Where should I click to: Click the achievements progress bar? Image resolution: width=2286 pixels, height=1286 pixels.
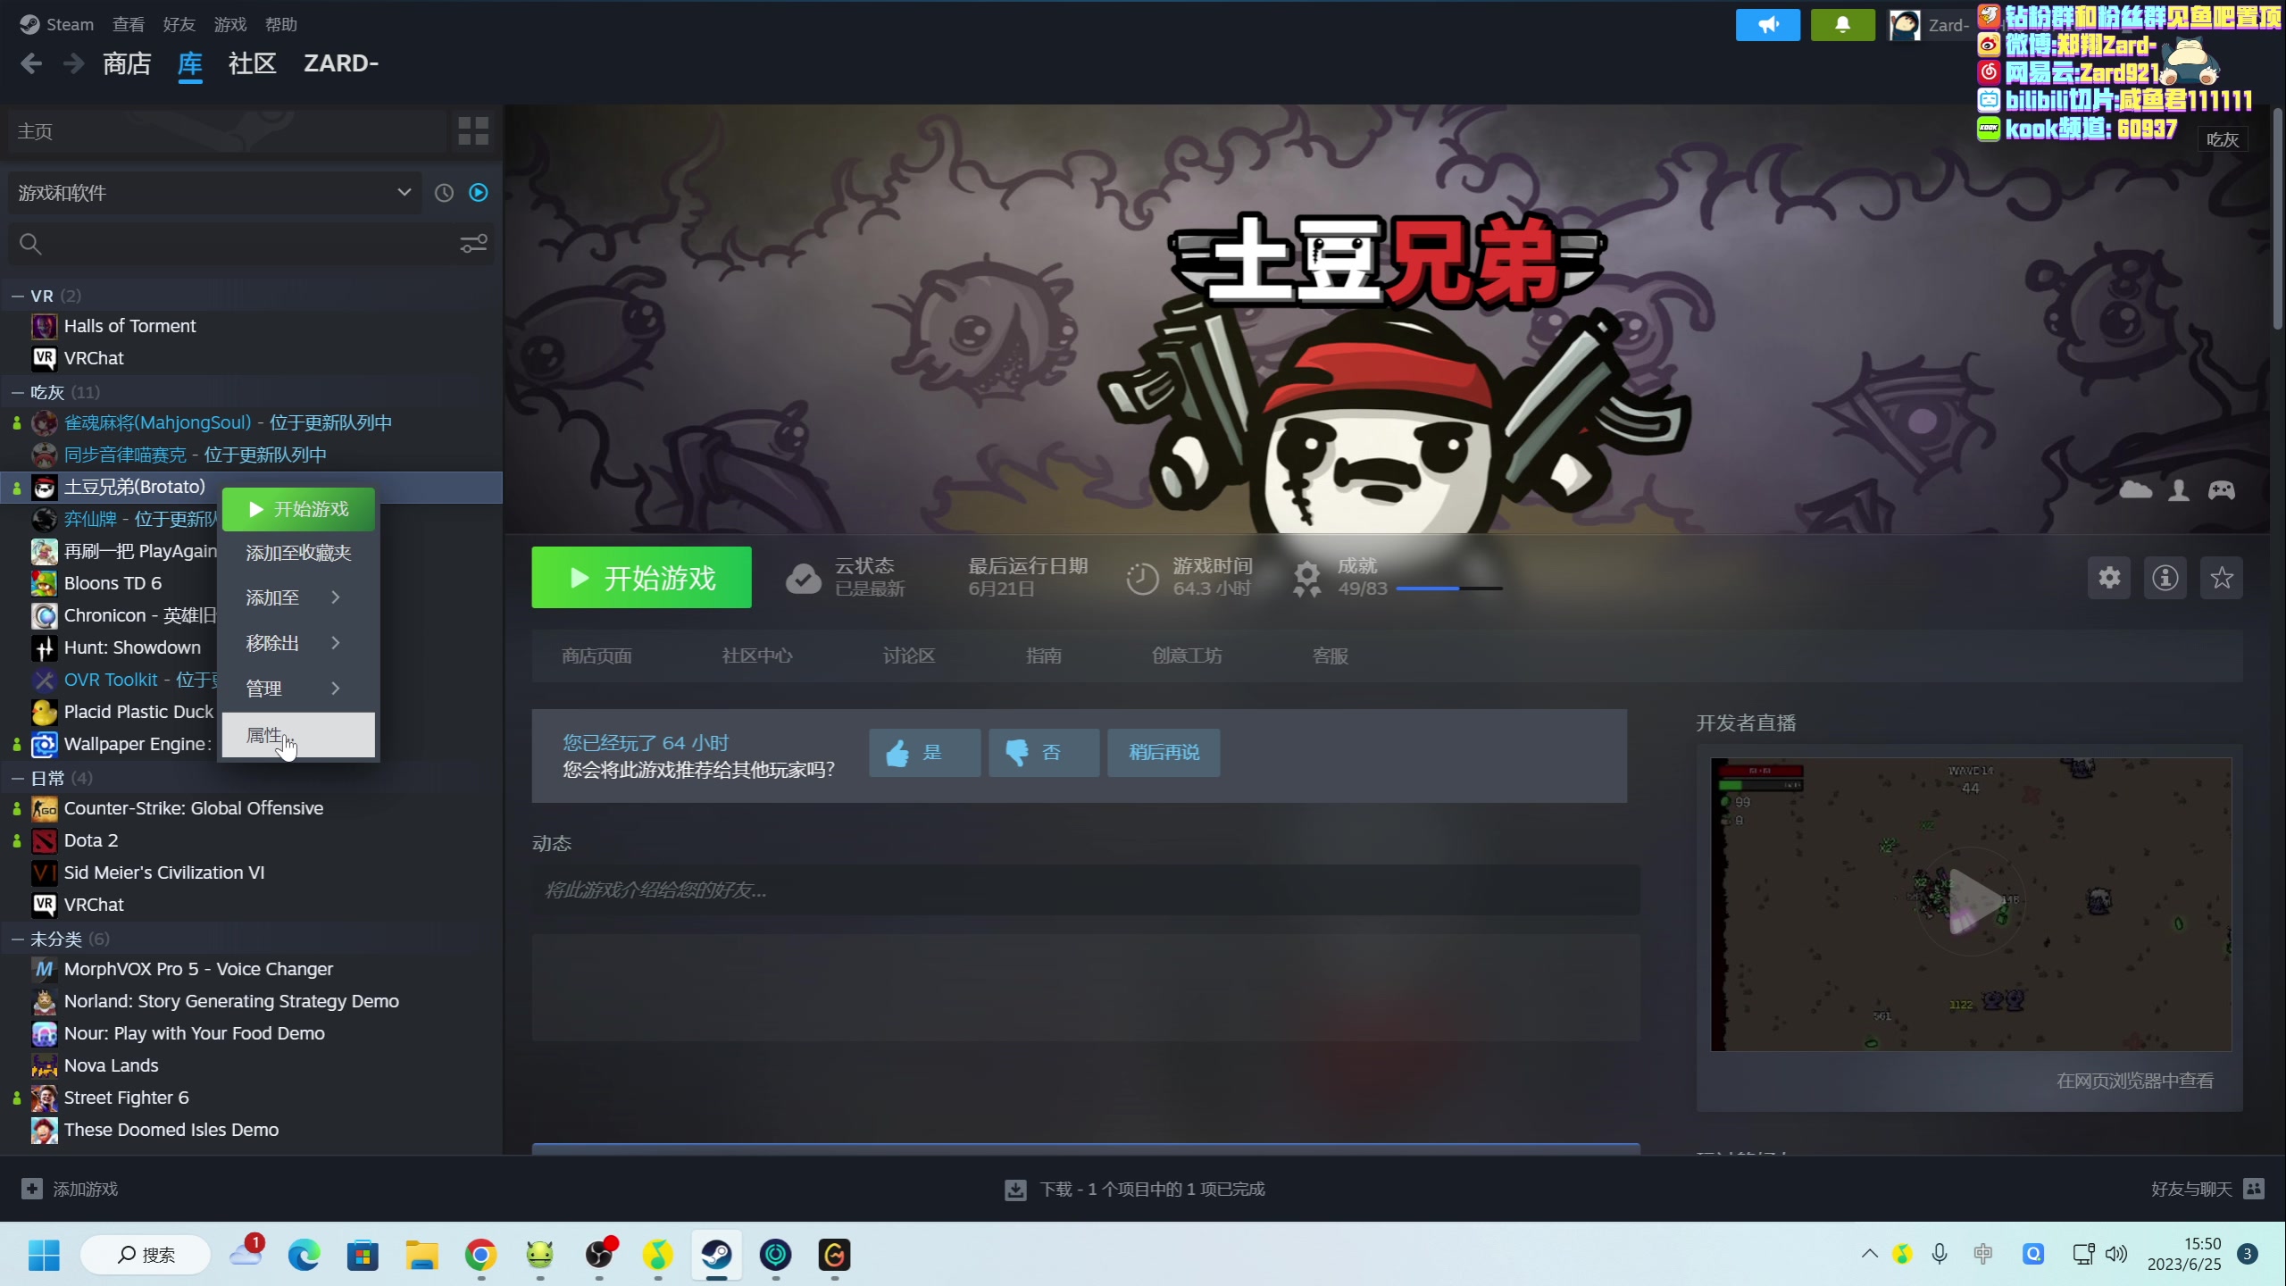point(1448,589)
